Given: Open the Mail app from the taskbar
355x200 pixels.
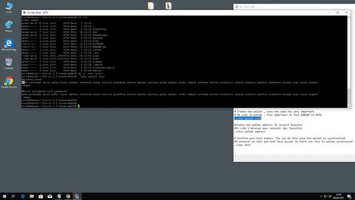Looking at the screenshot, I should [50, 196].
